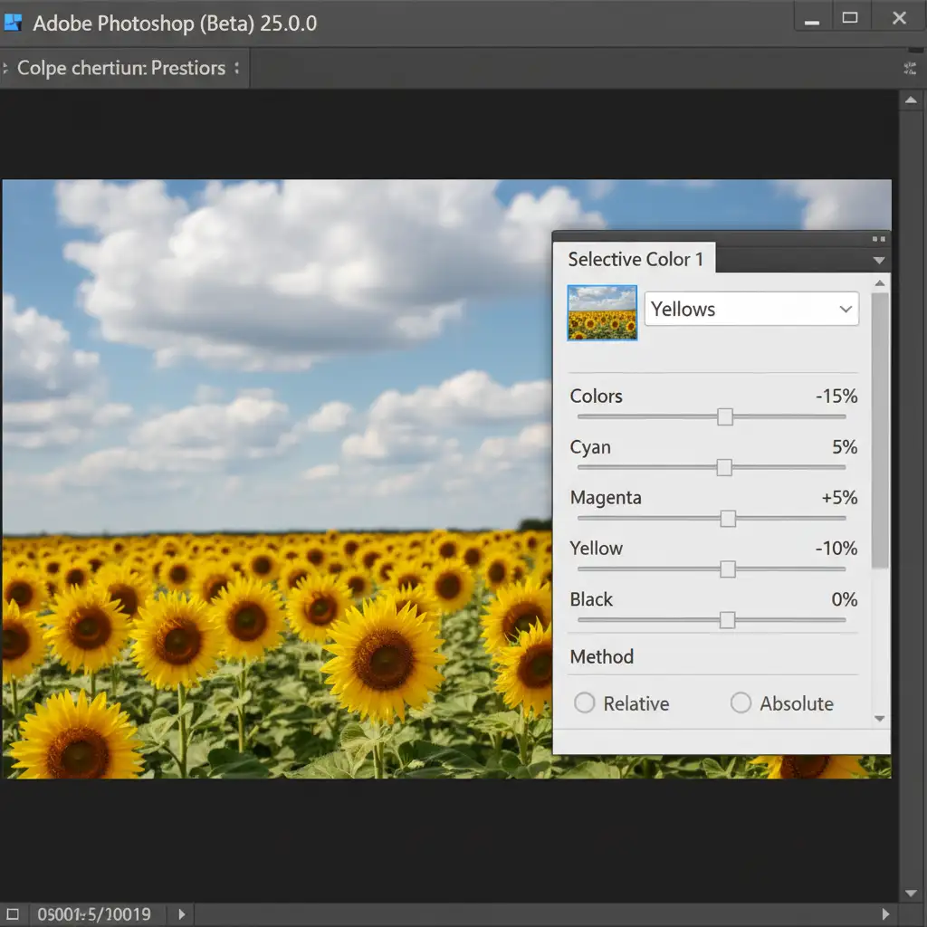
Task: Click the small square icon in the status bar
Action: pos(13,914)
